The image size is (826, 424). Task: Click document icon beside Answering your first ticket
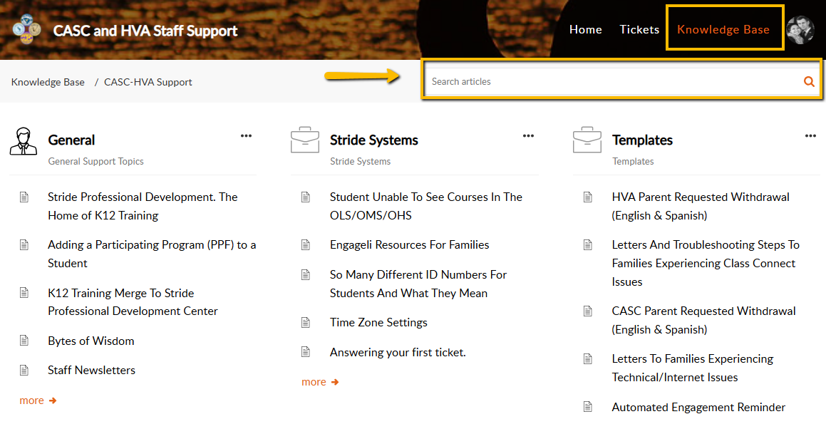click(x=306, y=352)
